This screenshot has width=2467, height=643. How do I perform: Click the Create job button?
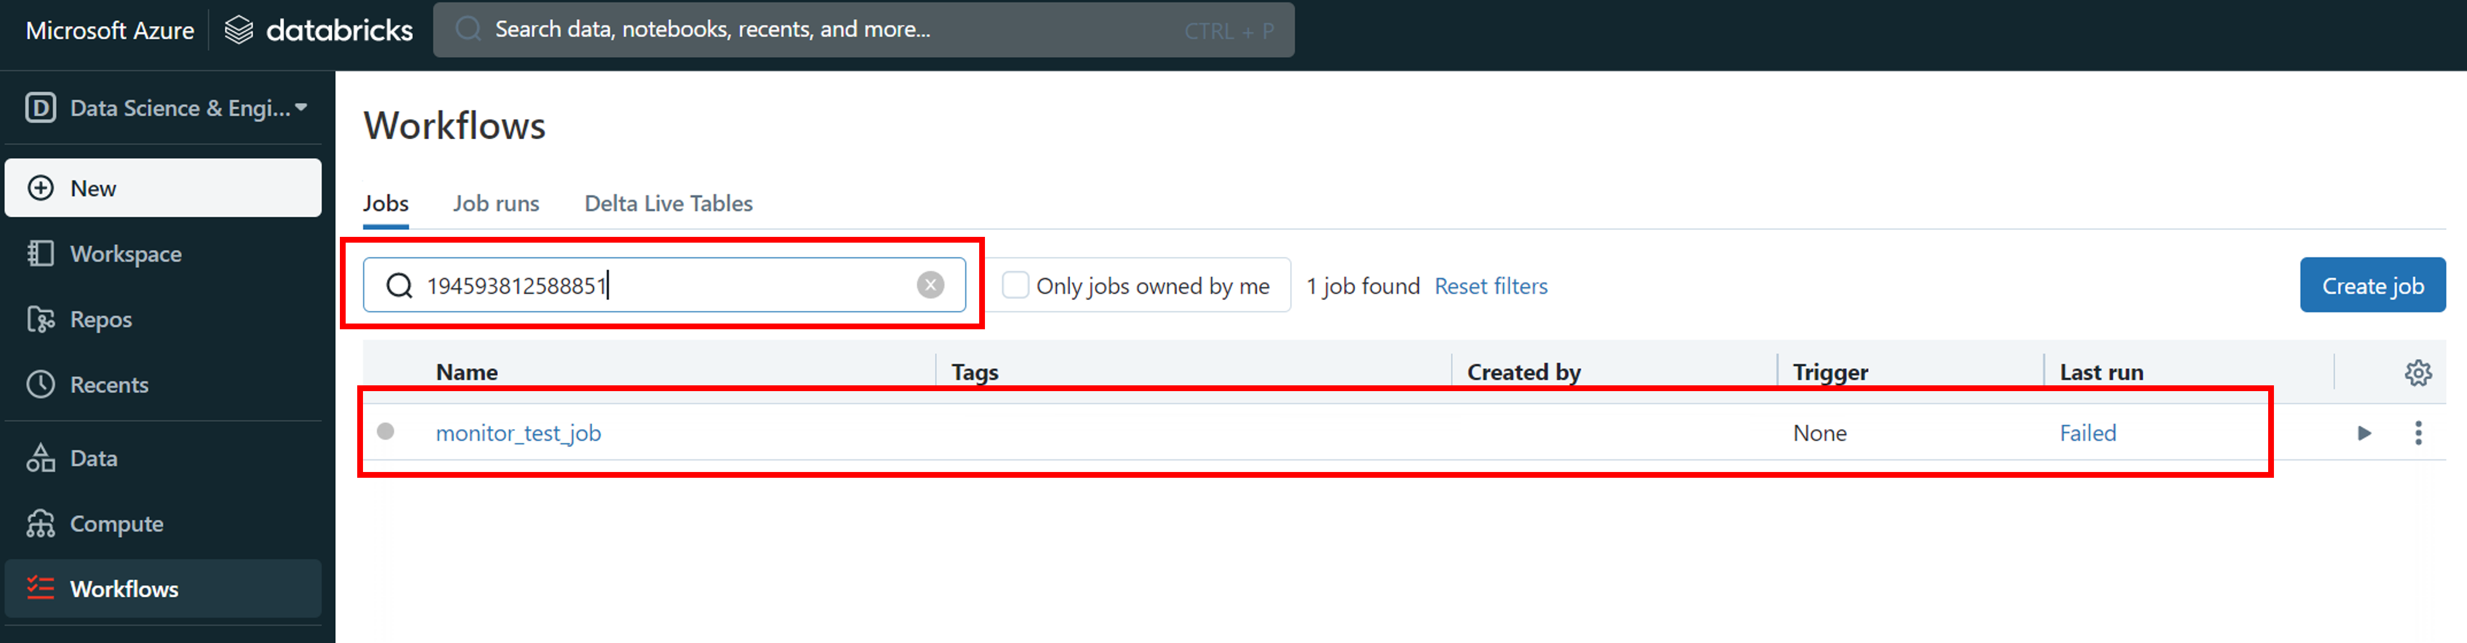2371,285
